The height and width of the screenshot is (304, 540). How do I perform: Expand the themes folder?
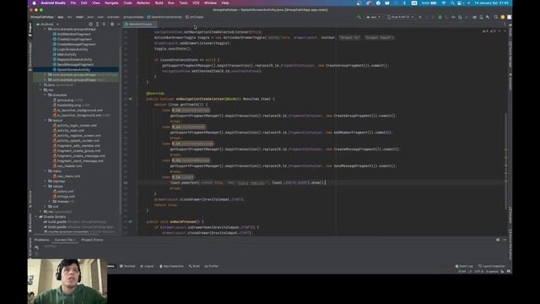[50, 201]
